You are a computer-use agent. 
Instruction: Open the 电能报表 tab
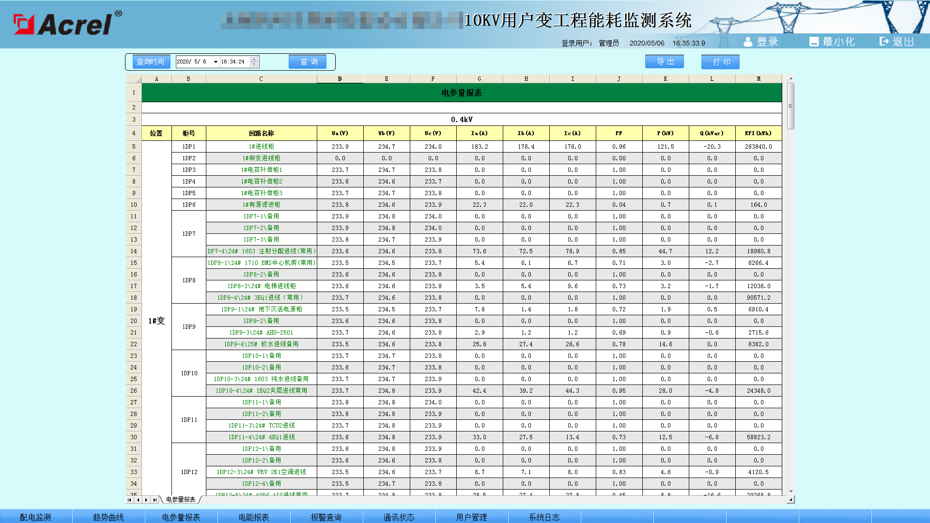tap(254, 517)
